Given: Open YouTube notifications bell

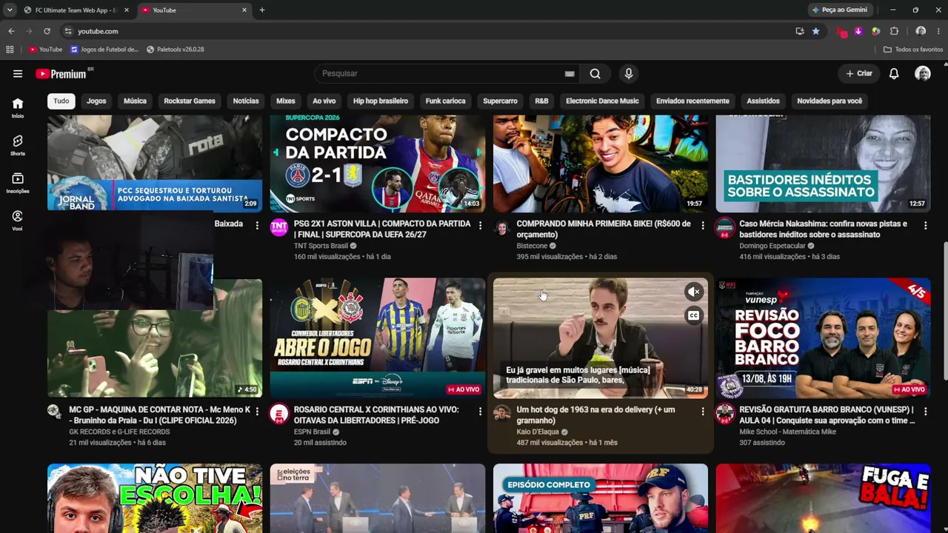Looking at the screenshot, I should [x=894, y=73].
